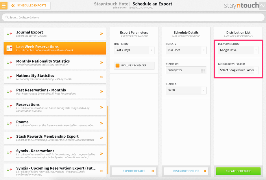Screen dimensions: 266x180
Task: Click the staytouch logo
Action: pyautogui.click(x=241, y=5)
